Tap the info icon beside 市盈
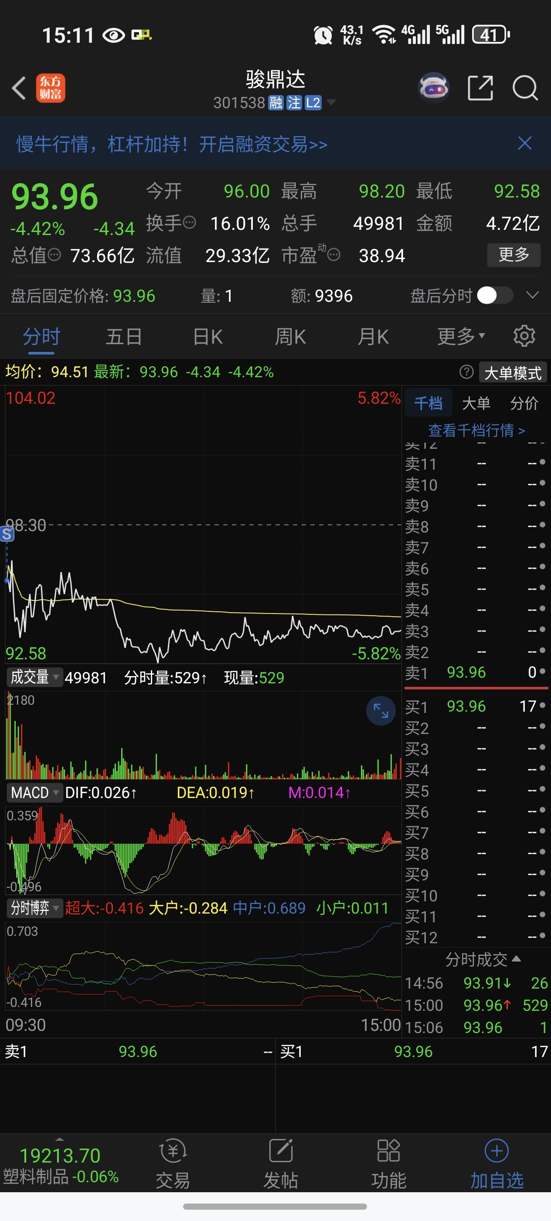The image size is (551, 1221). point(334,256)
